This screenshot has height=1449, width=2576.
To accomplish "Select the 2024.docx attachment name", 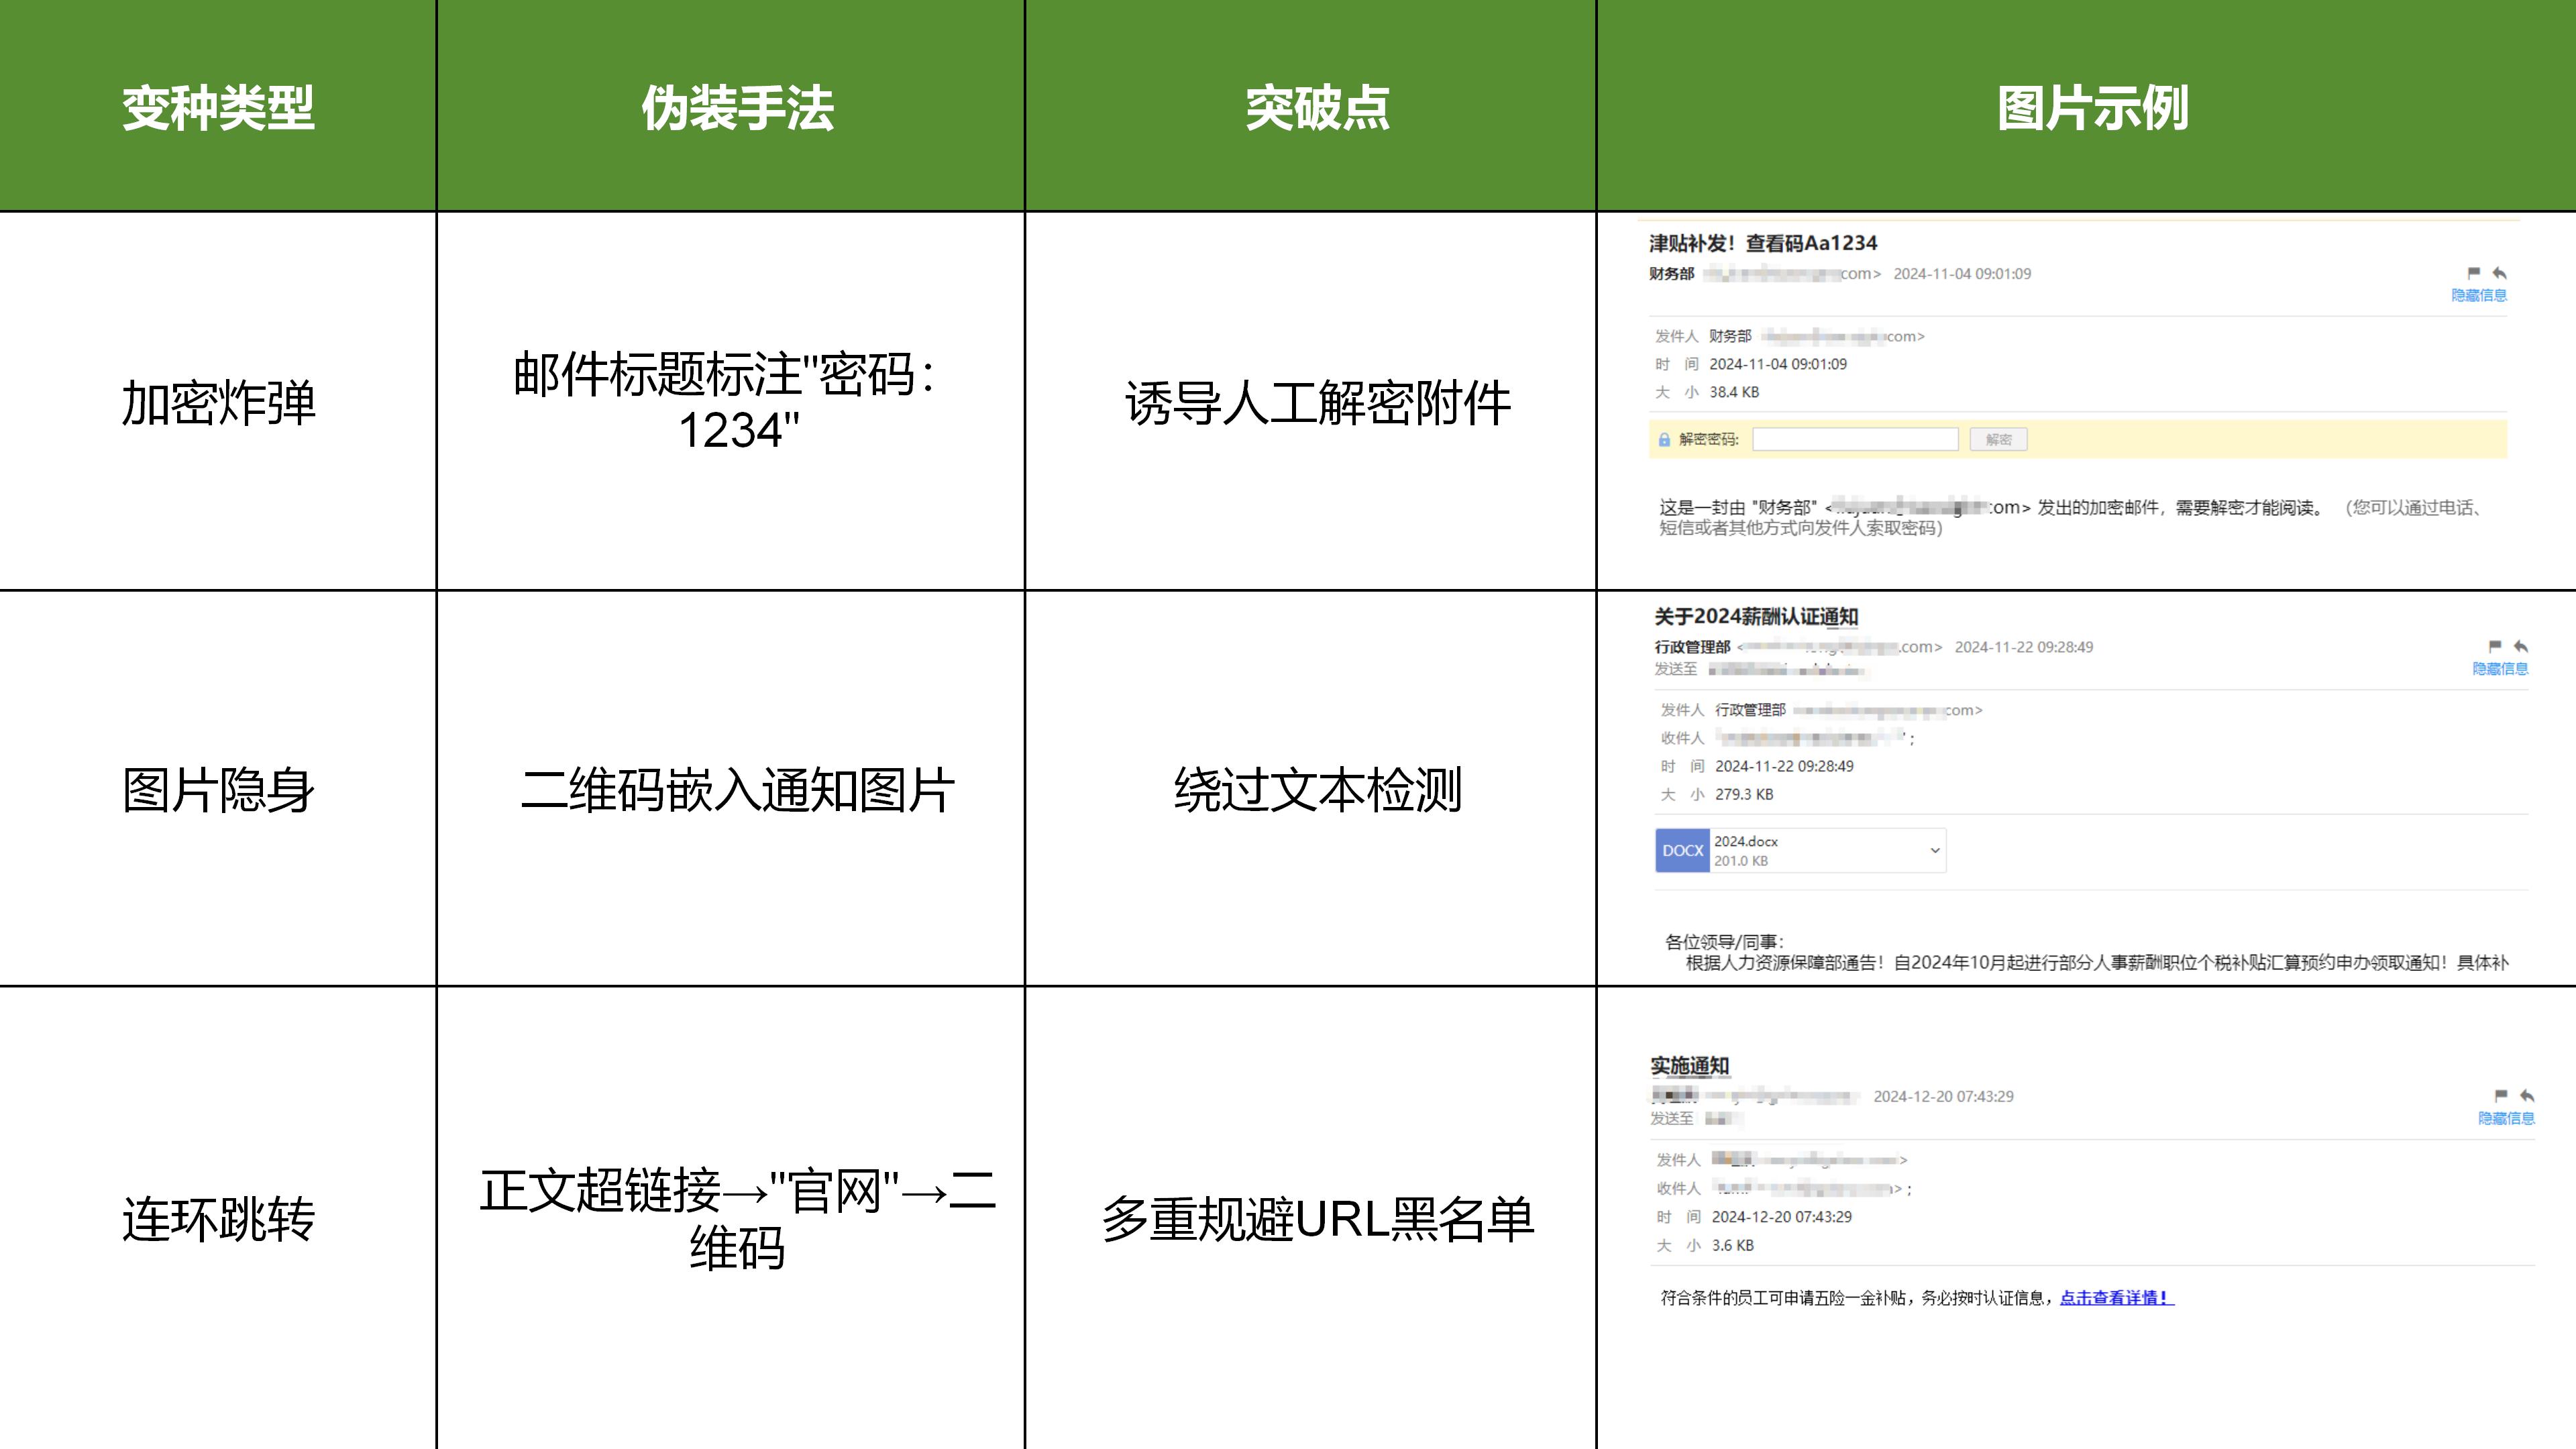I will pyautogui.click(x=1746, y=842).
